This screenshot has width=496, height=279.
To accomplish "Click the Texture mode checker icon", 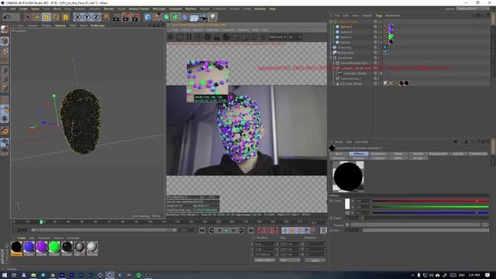I will 5,50.
